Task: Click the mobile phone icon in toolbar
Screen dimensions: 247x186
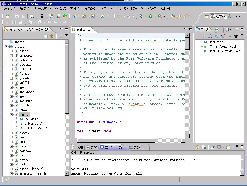Action: [x=42, y=16]
